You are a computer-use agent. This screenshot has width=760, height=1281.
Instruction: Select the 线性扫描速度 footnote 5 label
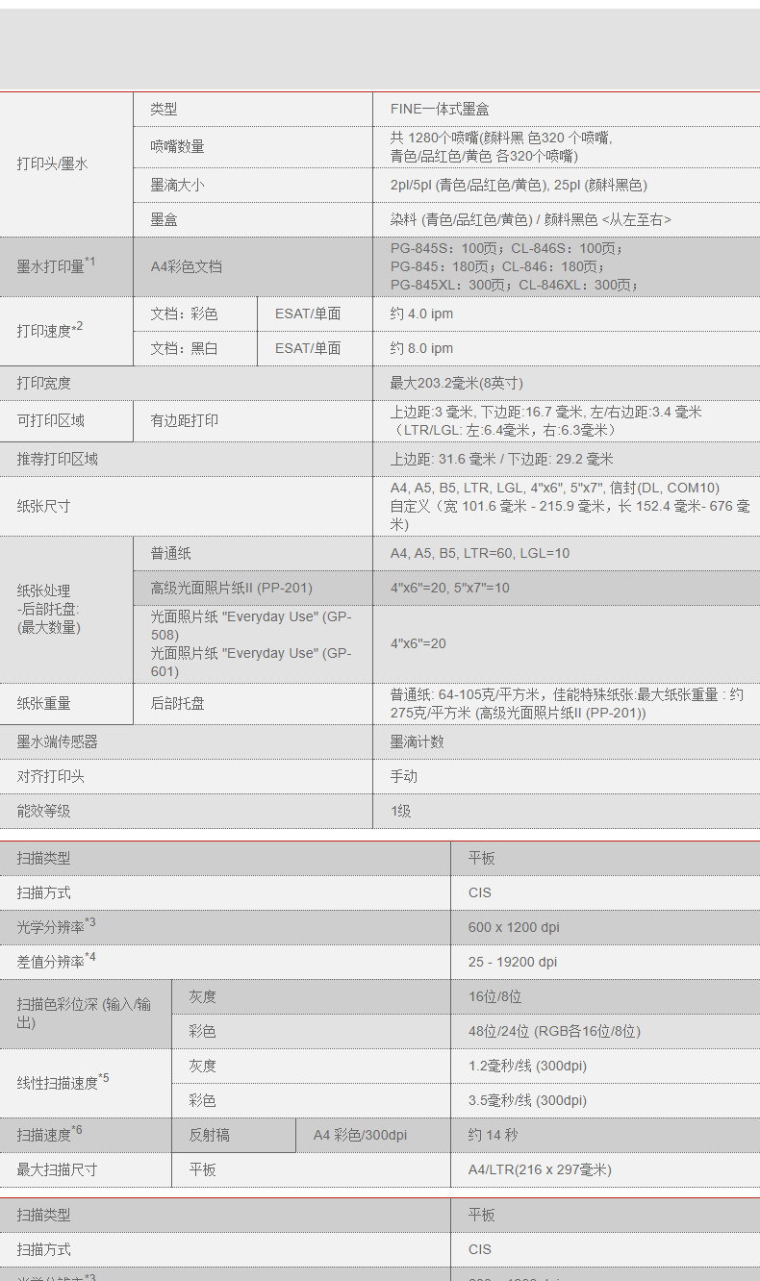click(63, 1082)
